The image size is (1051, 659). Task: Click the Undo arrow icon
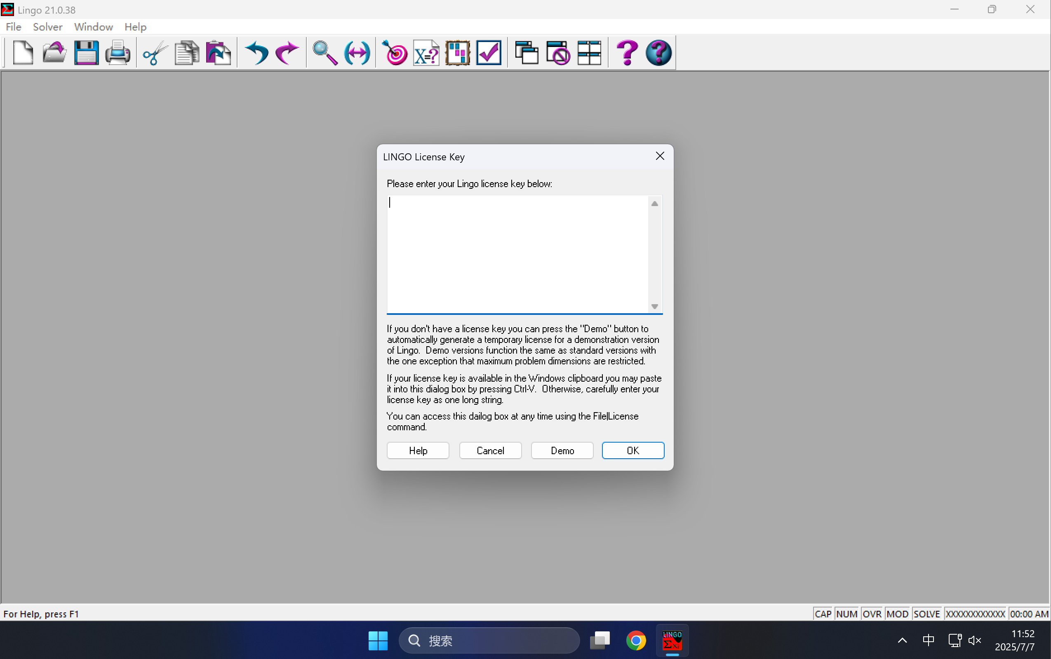256,53
